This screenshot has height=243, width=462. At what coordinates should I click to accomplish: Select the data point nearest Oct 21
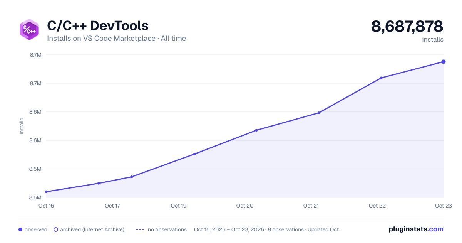click(x=319, y=113)
